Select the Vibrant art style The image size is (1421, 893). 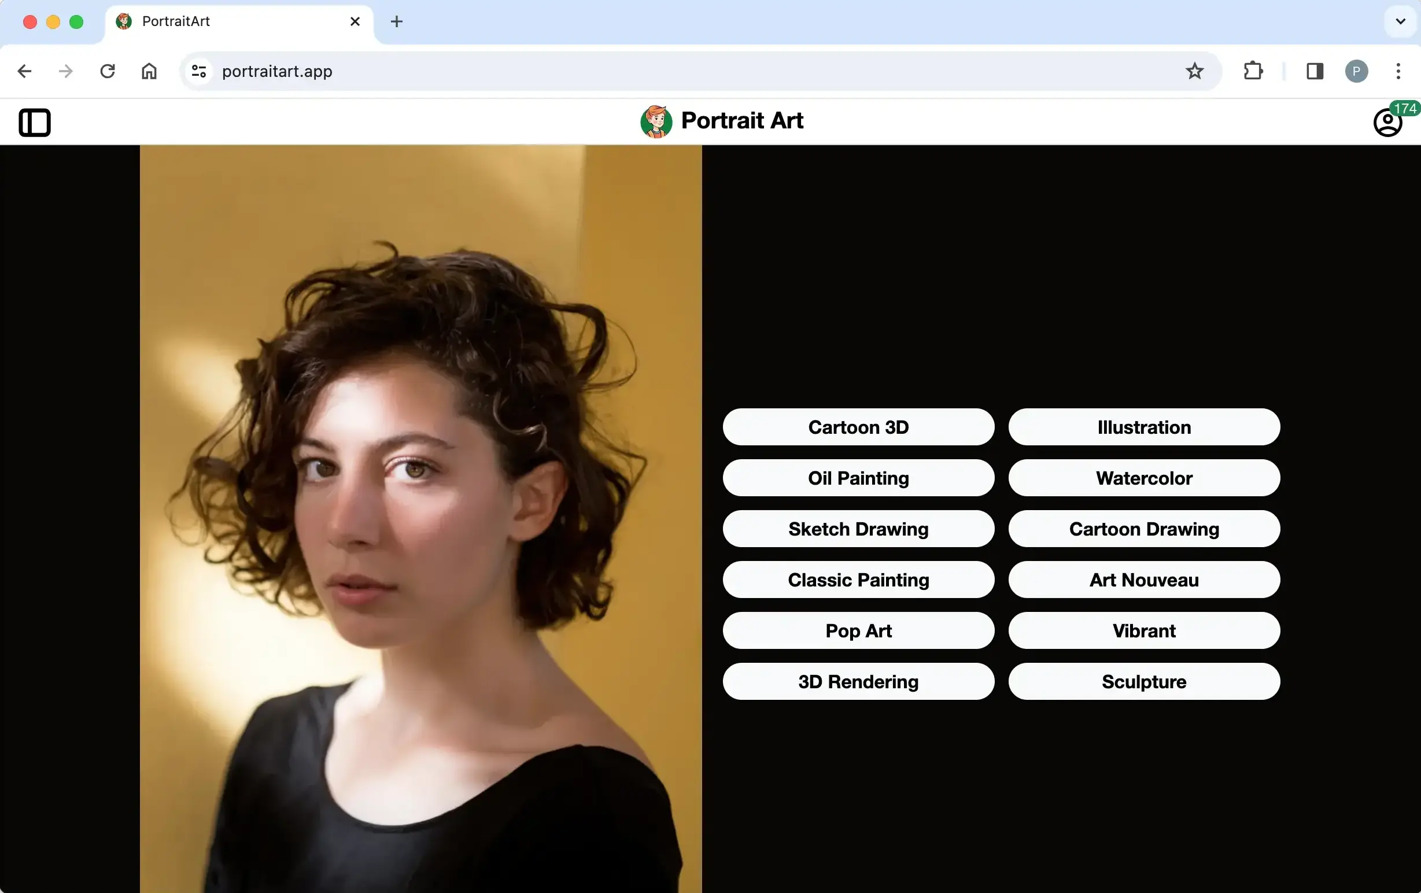pyautogui.click(x=1143, y=630)
